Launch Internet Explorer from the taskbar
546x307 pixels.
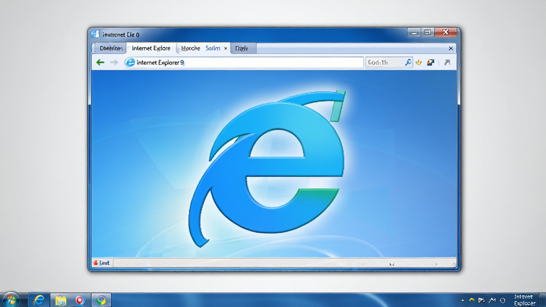[x=38, y=300]
